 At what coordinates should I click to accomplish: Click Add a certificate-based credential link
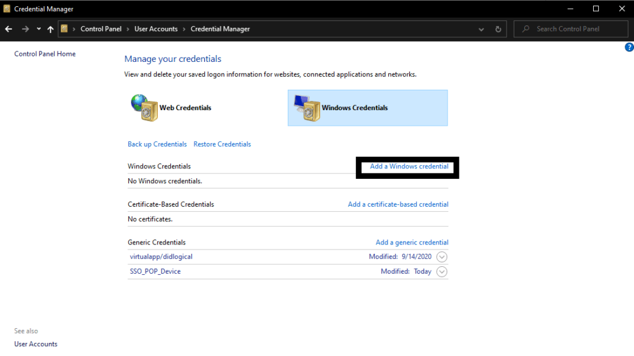[x=398, y=204]
